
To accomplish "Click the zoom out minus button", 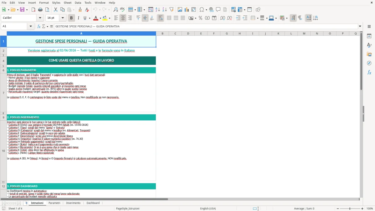I will coord(337,208).
